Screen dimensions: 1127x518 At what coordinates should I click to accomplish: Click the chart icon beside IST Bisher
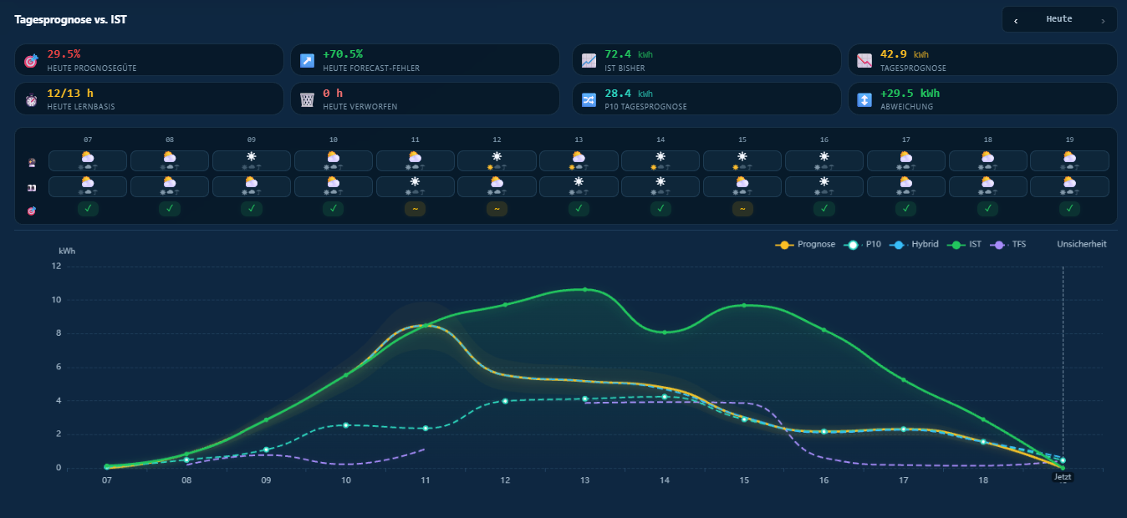pos(589,60)
